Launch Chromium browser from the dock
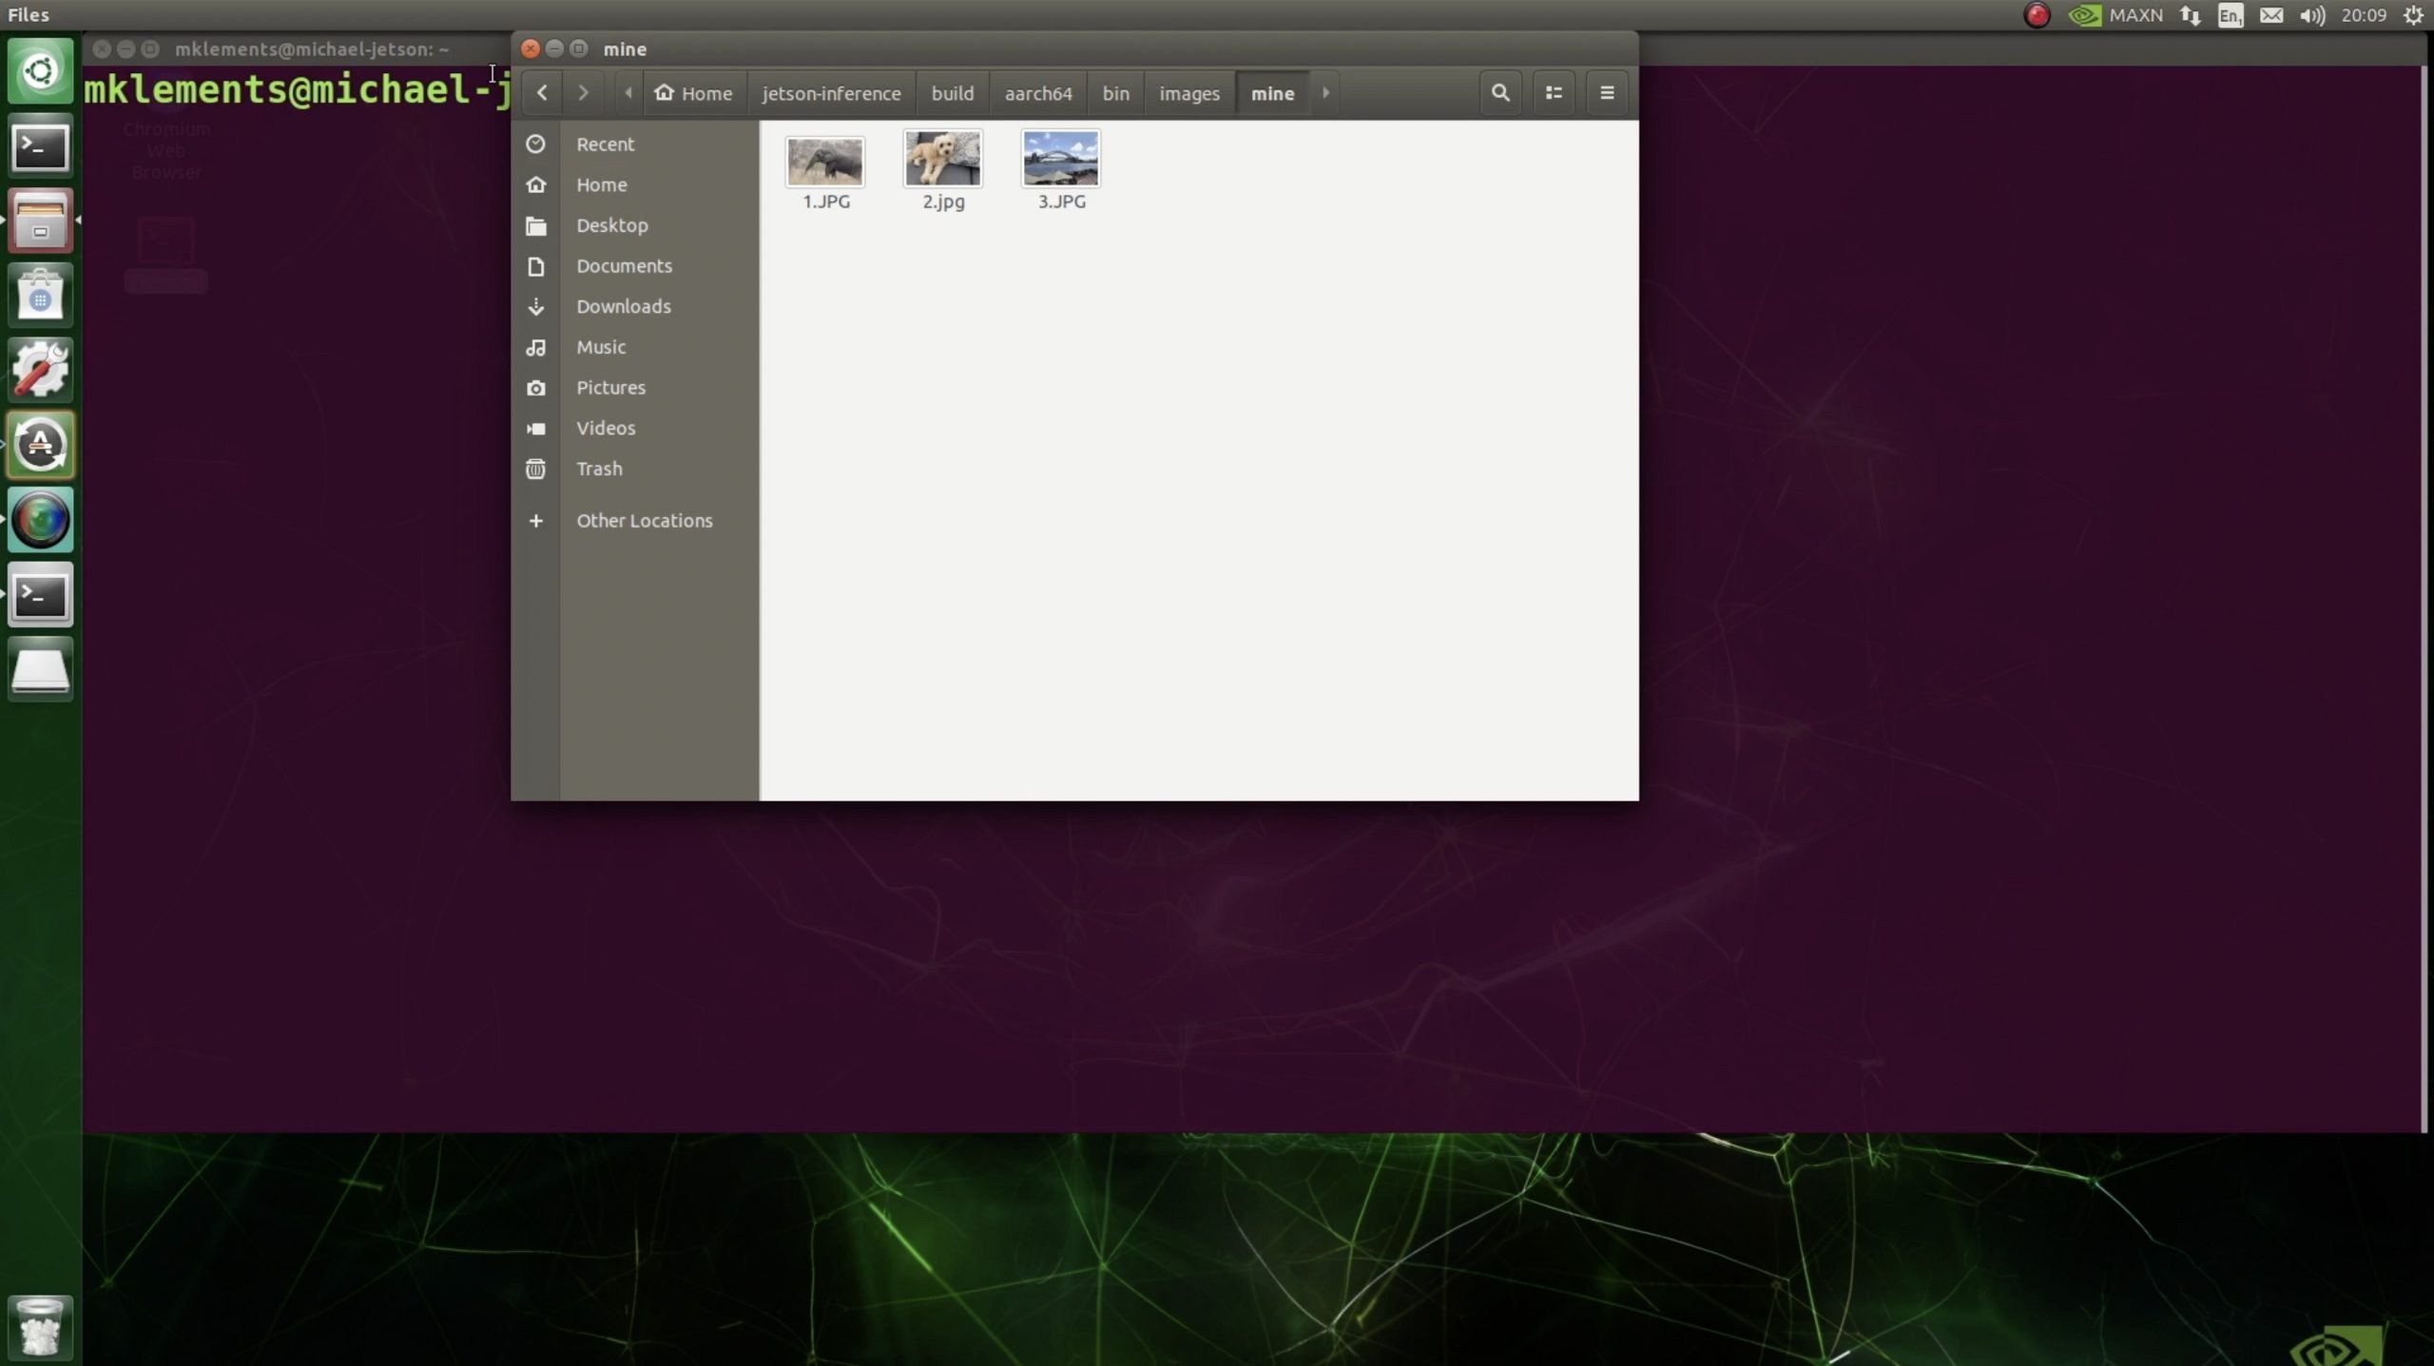The image size is (2434, 1366). (x=40, y=520)
